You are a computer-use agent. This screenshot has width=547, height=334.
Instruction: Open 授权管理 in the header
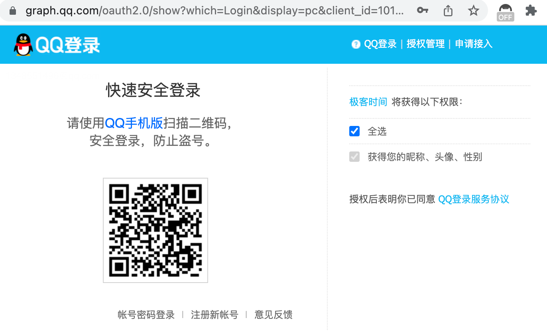(x=425, y=44)
